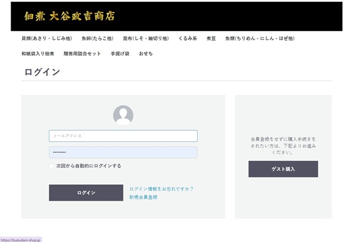Focus the メールアドレス input field
353x242 pixels.
click(123, 136)
